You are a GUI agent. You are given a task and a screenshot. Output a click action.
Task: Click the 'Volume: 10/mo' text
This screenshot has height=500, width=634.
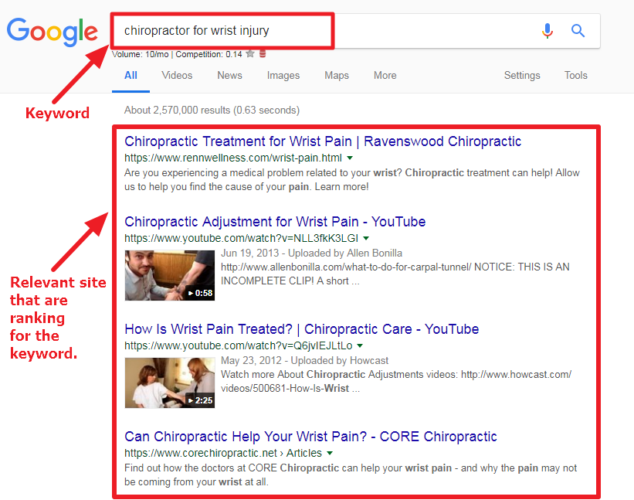point(141,54)
